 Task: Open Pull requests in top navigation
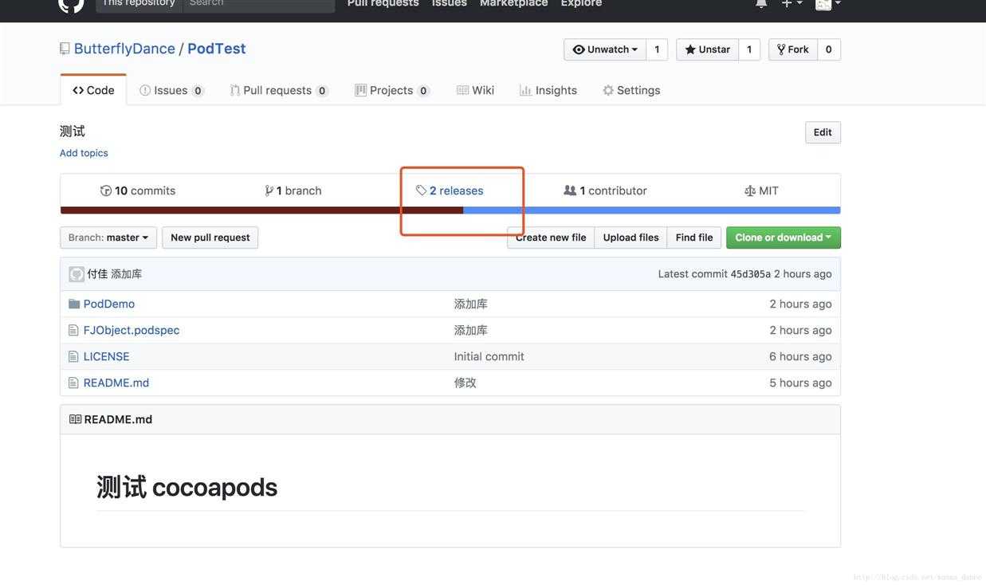coord(383,3)
